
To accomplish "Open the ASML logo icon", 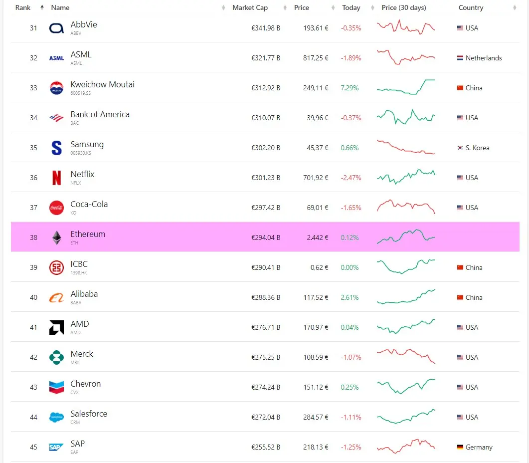I will pyautogui.click(x=56, y=58).
